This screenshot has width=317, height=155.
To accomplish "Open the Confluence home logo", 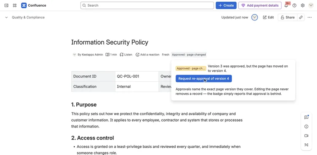I will click(x=33, y=5).
